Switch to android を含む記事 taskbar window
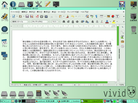This screenshot has width=138, height=103. 47,101
